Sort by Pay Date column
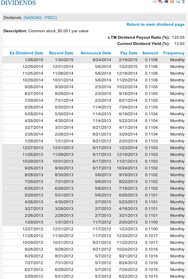This screenshot has width=188, height=279. 129,53
